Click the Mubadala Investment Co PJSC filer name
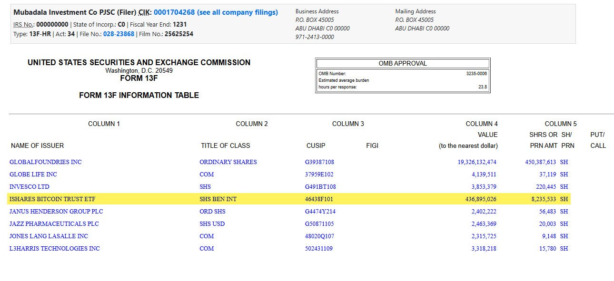614x281 pixels. coord(75,12)
